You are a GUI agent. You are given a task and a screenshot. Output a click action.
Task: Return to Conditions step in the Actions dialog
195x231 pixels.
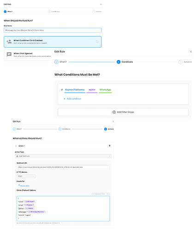pos(65,129)
